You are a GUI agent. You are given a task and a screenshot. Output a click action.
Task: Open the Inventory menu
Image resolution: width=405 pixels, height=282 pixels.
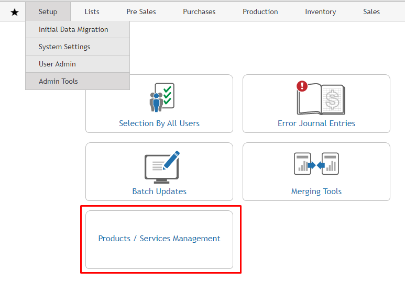coord(320,12)
